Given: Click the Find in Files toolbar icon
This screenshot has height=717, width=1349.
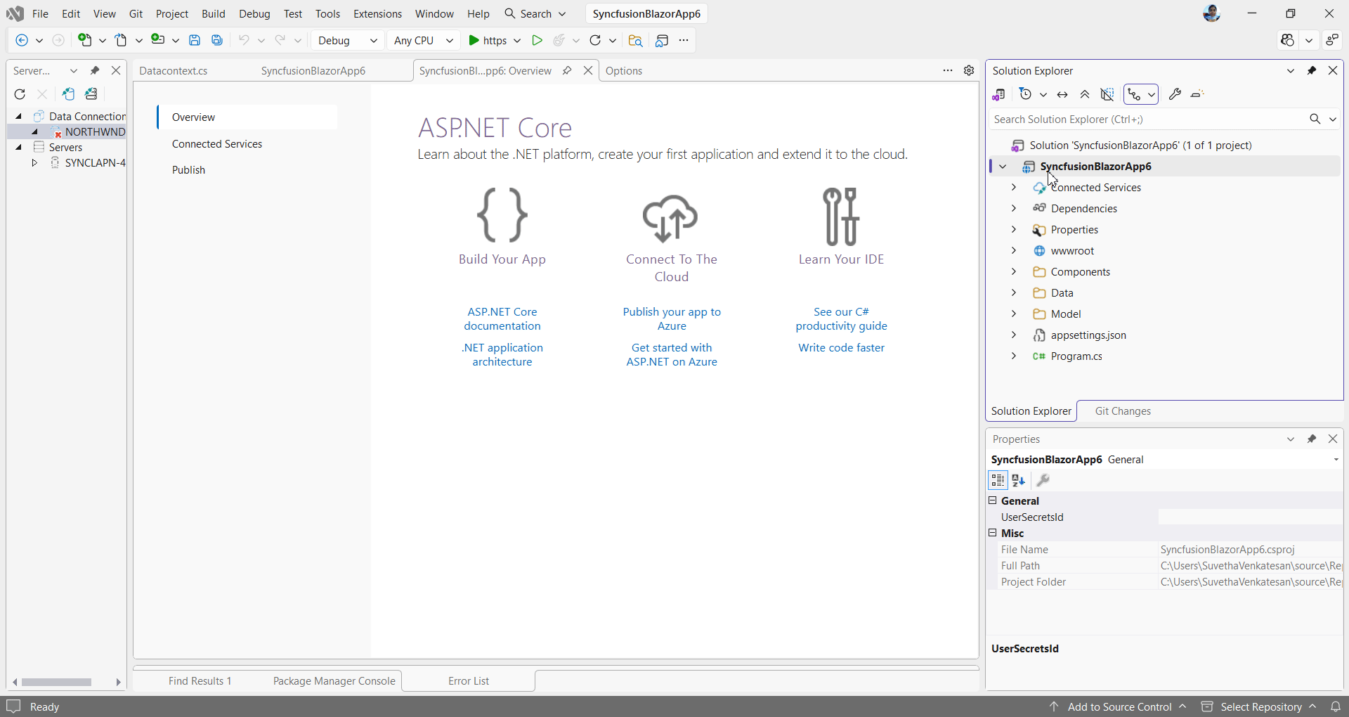Looking at the screenshot, I should [x=635, y=41].
